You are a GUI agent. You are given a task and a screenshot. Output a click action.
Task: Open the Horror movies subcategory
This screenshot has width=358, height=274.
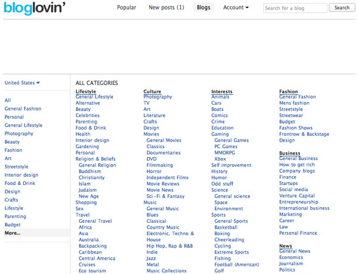coord(154,171)
